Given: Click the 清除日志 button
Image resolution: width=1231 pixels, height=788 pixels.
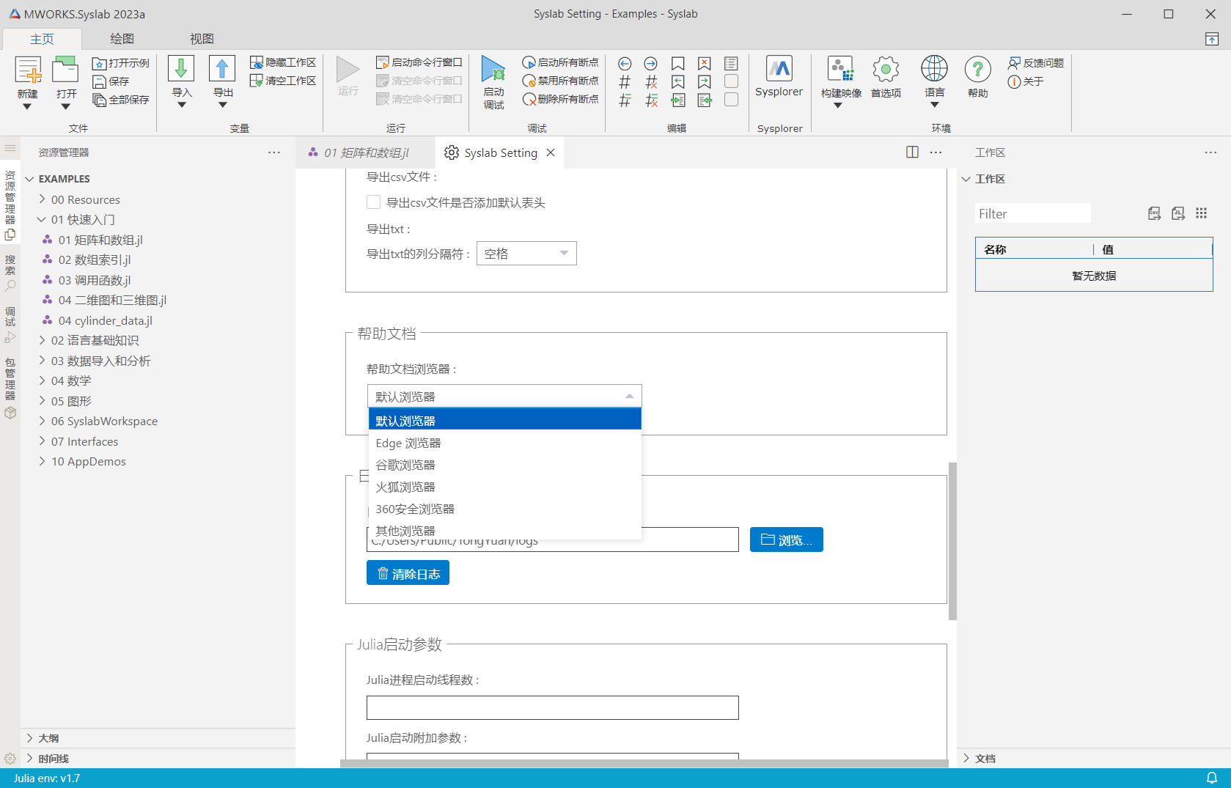Looking at the screenshot, I should click(x=408, y=573).
